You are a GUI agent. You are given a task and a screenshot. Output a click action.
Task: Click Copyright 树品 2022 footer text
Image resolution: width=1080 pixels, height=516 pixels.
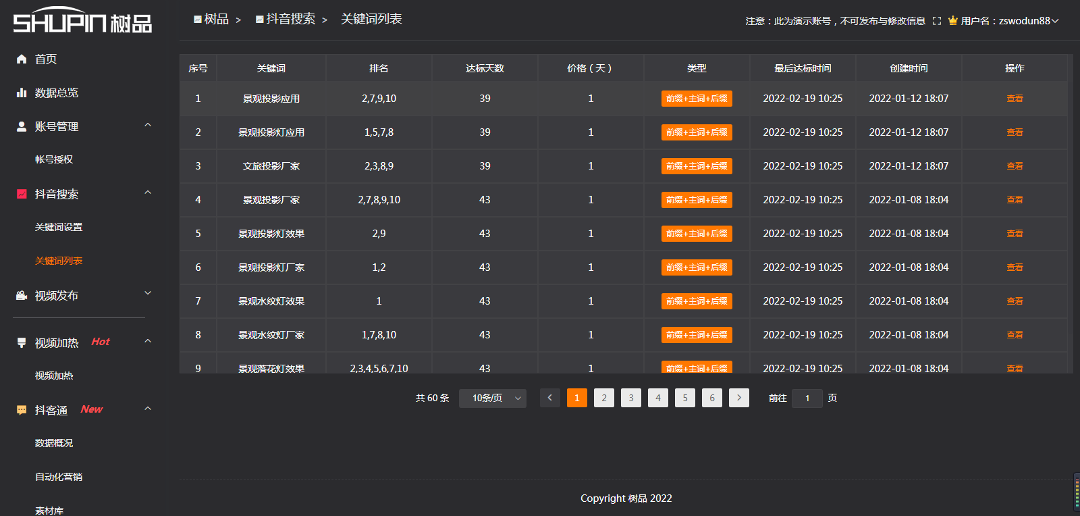(x=626, y=498)
